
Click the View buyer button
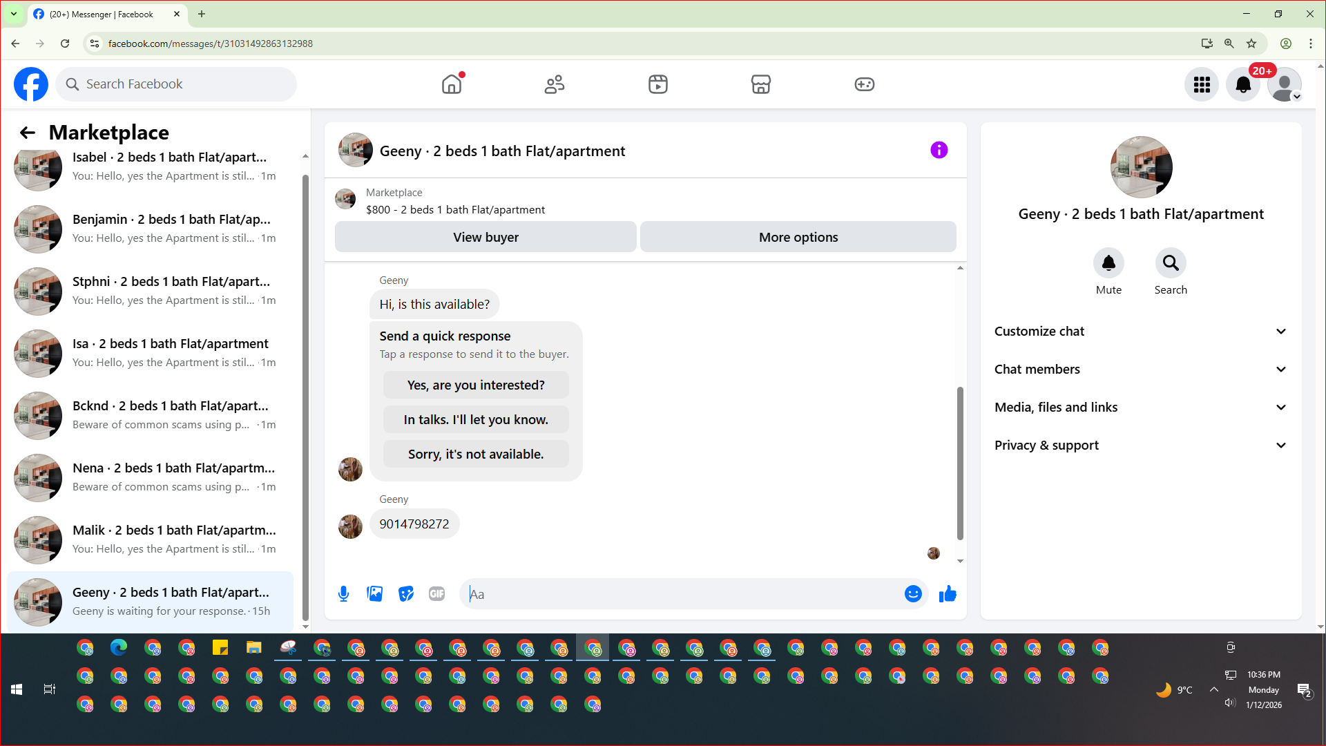[486, 237]
